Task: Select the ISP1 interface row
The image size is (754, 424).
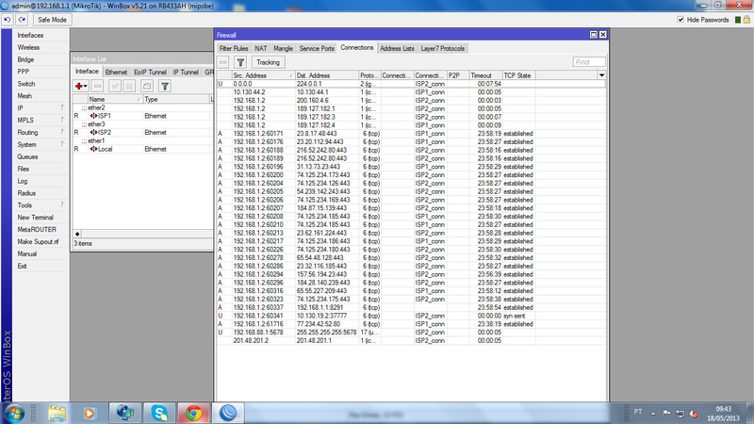Action: pos(142,116)
